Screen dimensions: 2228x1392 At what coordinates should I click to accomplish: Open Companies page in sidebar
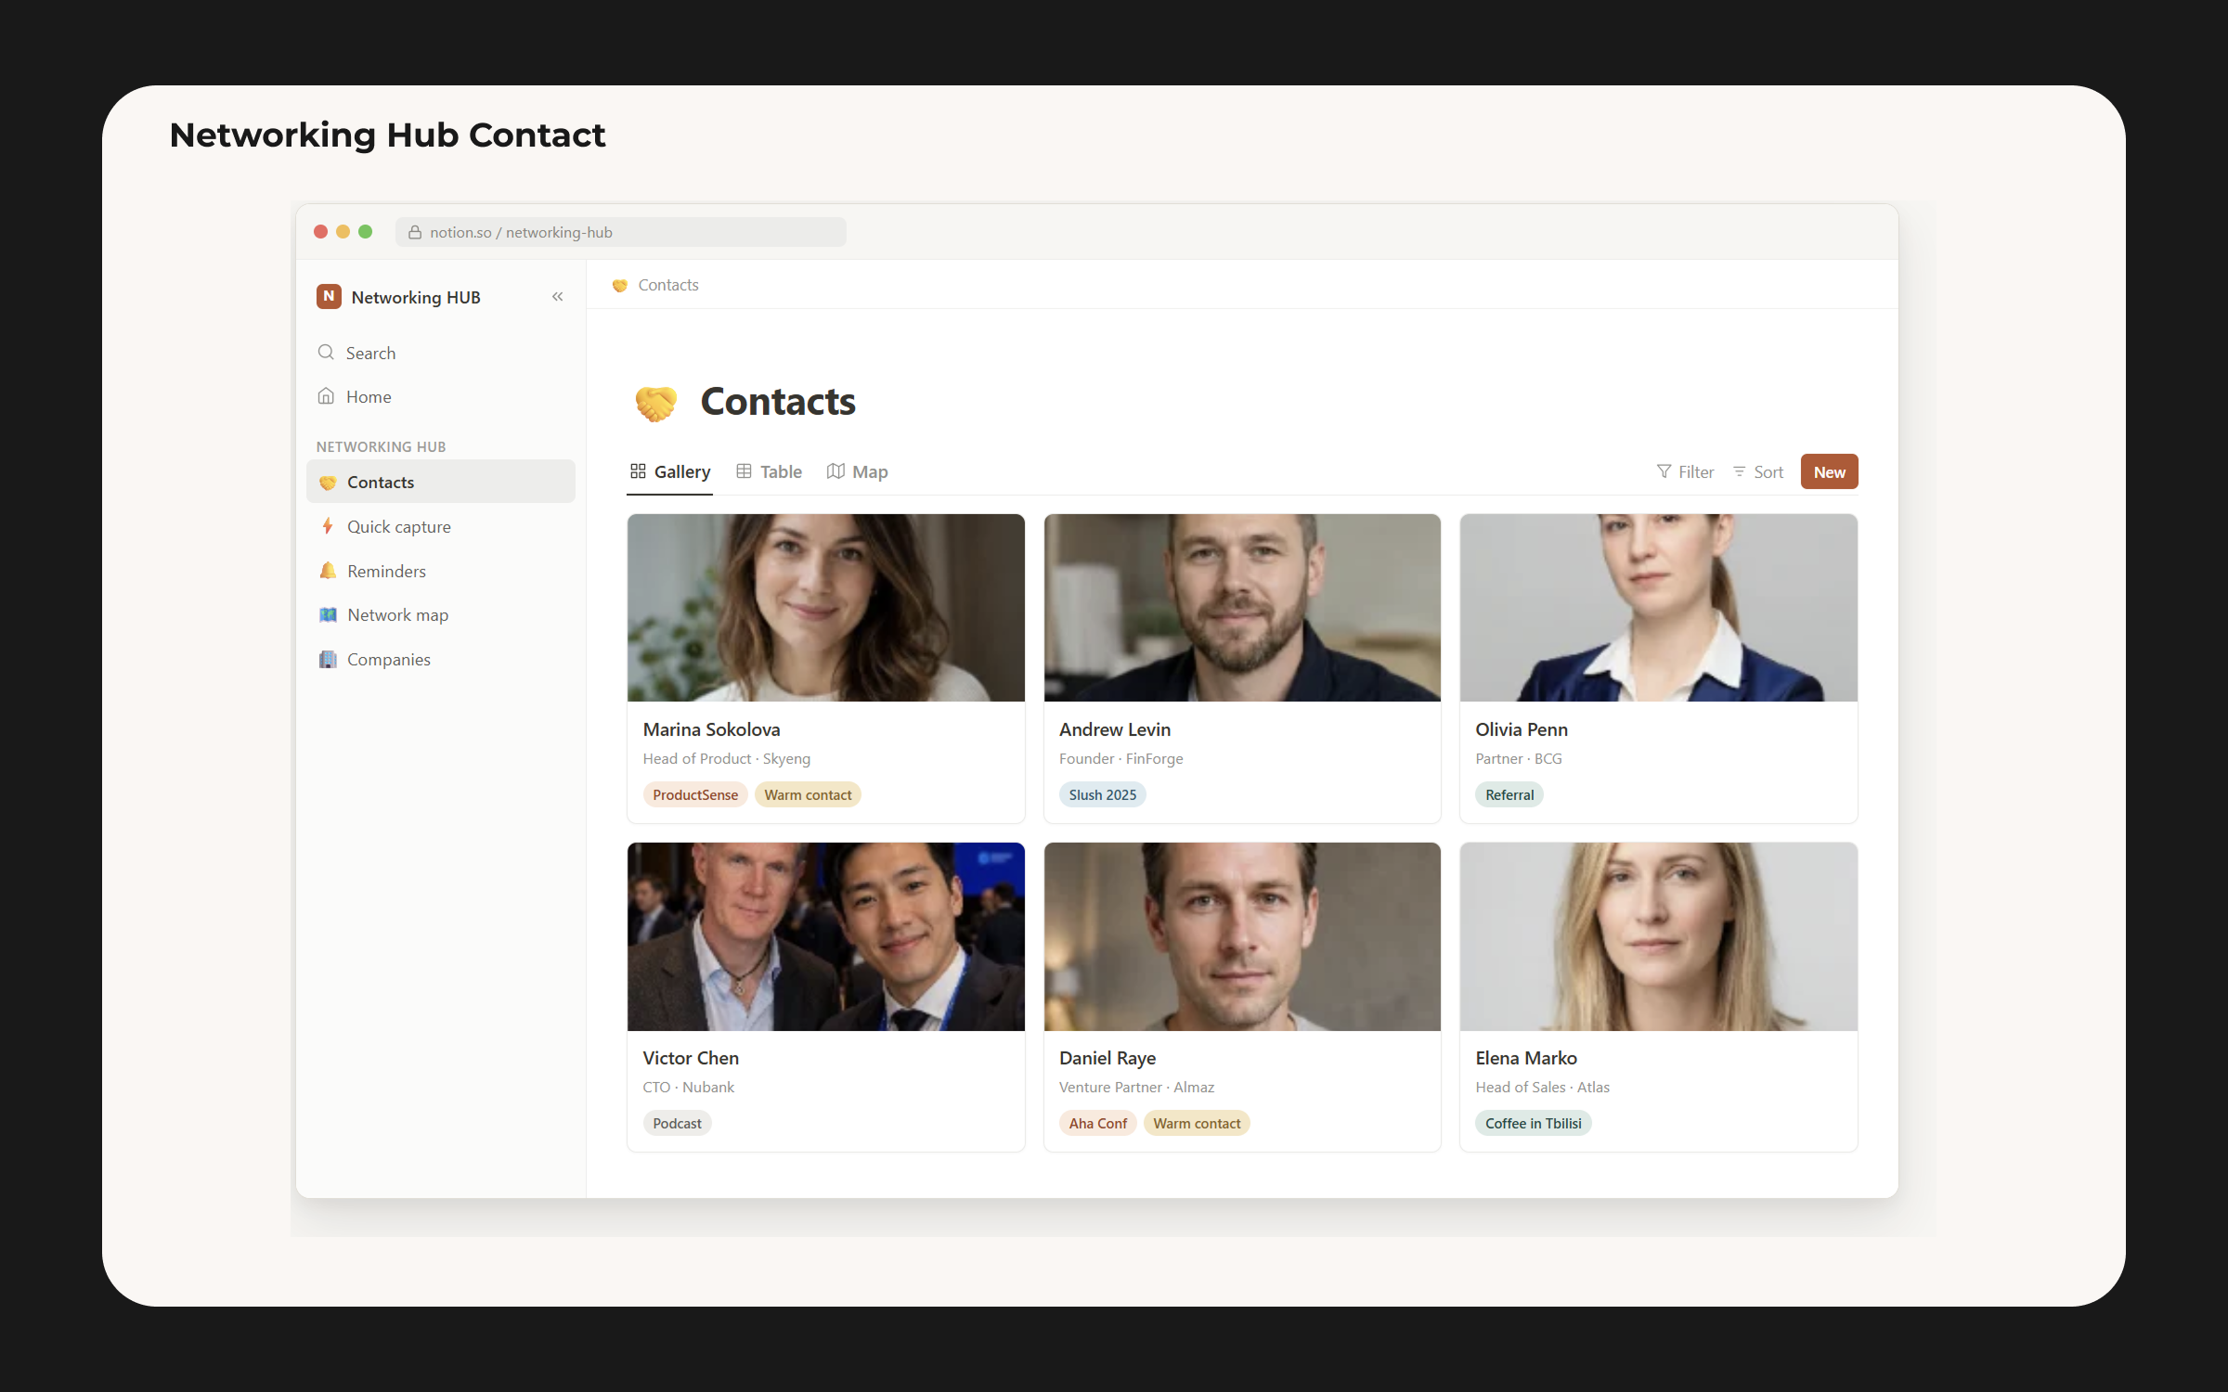[441, 659]
